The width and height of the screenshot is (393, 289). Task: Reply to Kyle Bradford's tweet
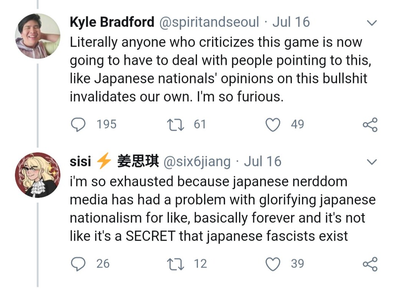coord(78,124)
